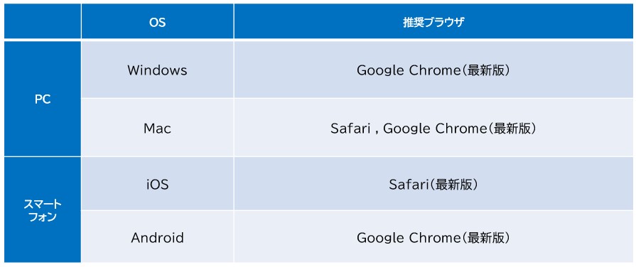Click the iOS cell

157,184
